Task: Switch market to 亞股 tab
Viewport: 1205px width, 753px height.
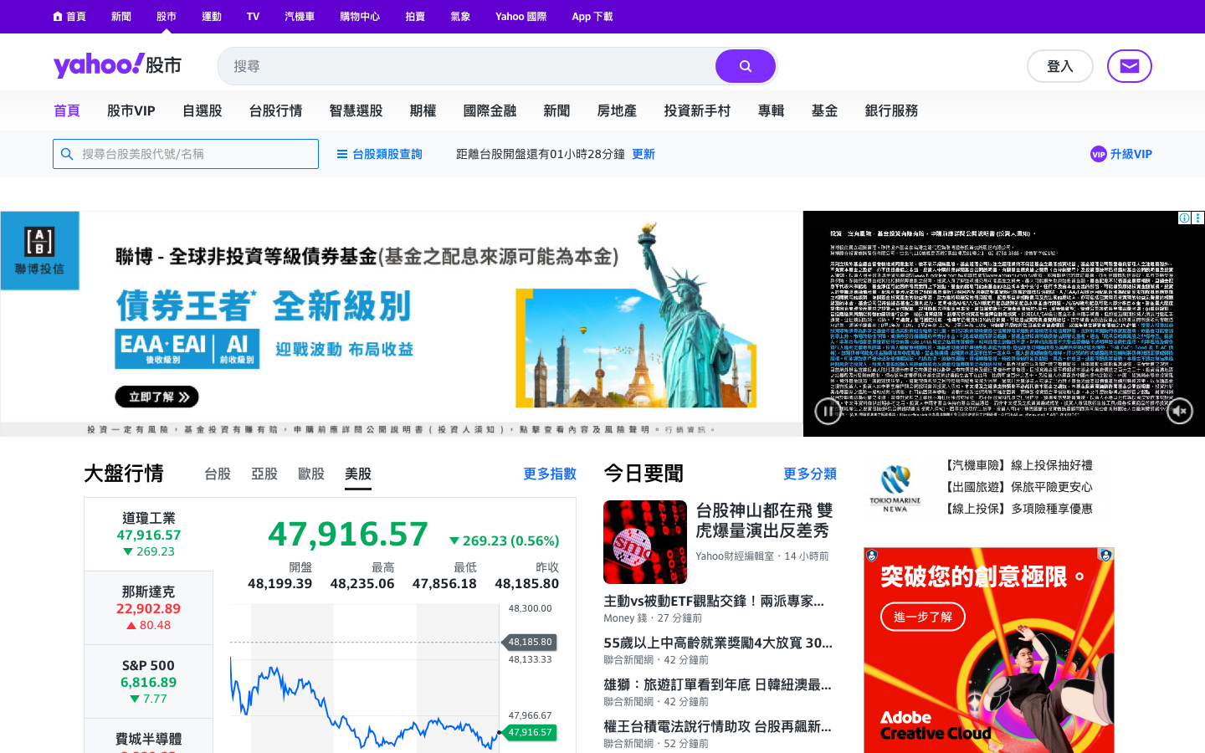Action: (264, 474)
